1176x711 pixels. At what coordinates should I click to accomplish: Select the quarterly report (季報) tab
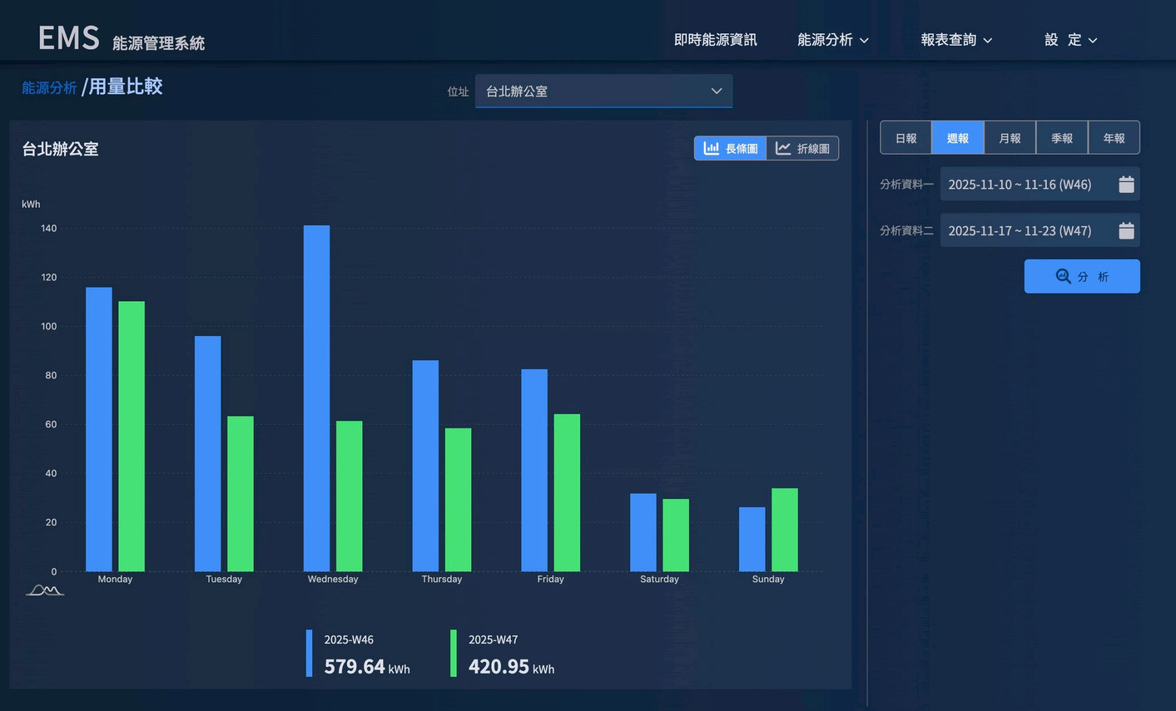[x=1062, y=138]
